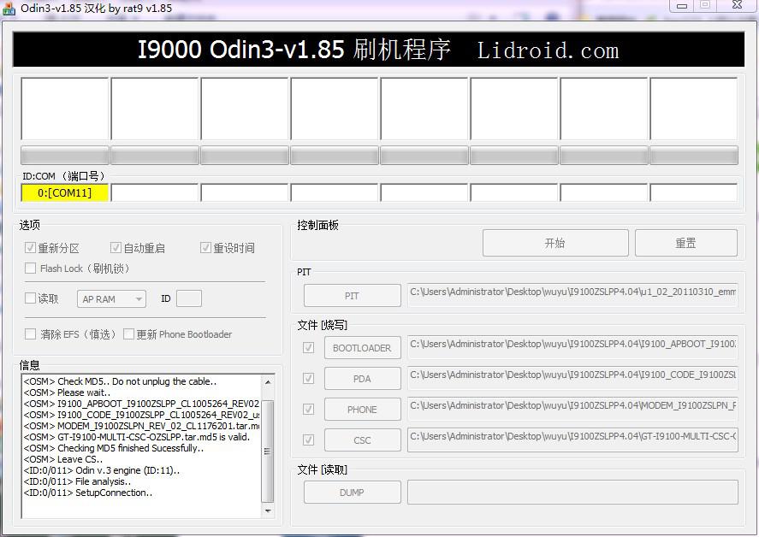Screen dimensions: 759x537
Task: Toggle the PHONE file checkbox
Action: pos(308,410)
